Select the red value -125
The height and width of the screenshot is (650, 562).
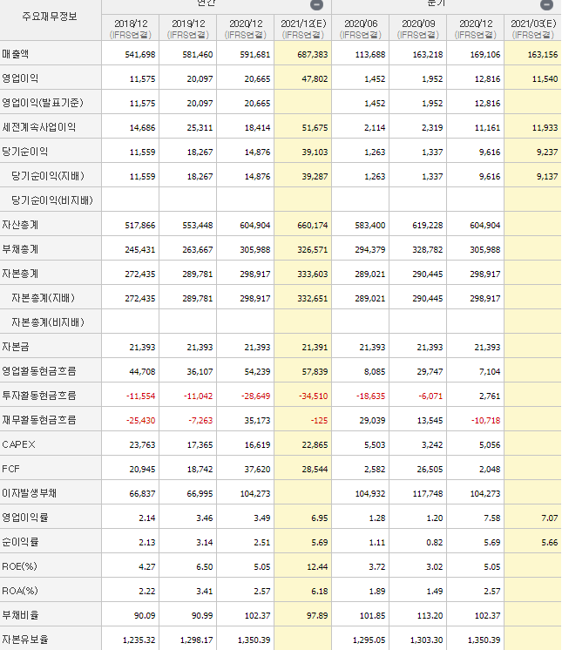pos(319,421)
